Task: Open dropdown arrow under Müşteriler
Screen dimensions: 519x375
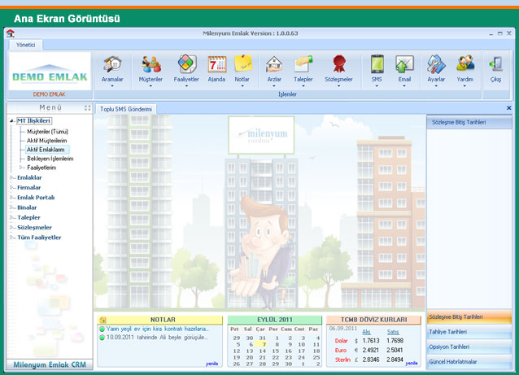Action: click(151, 86)
